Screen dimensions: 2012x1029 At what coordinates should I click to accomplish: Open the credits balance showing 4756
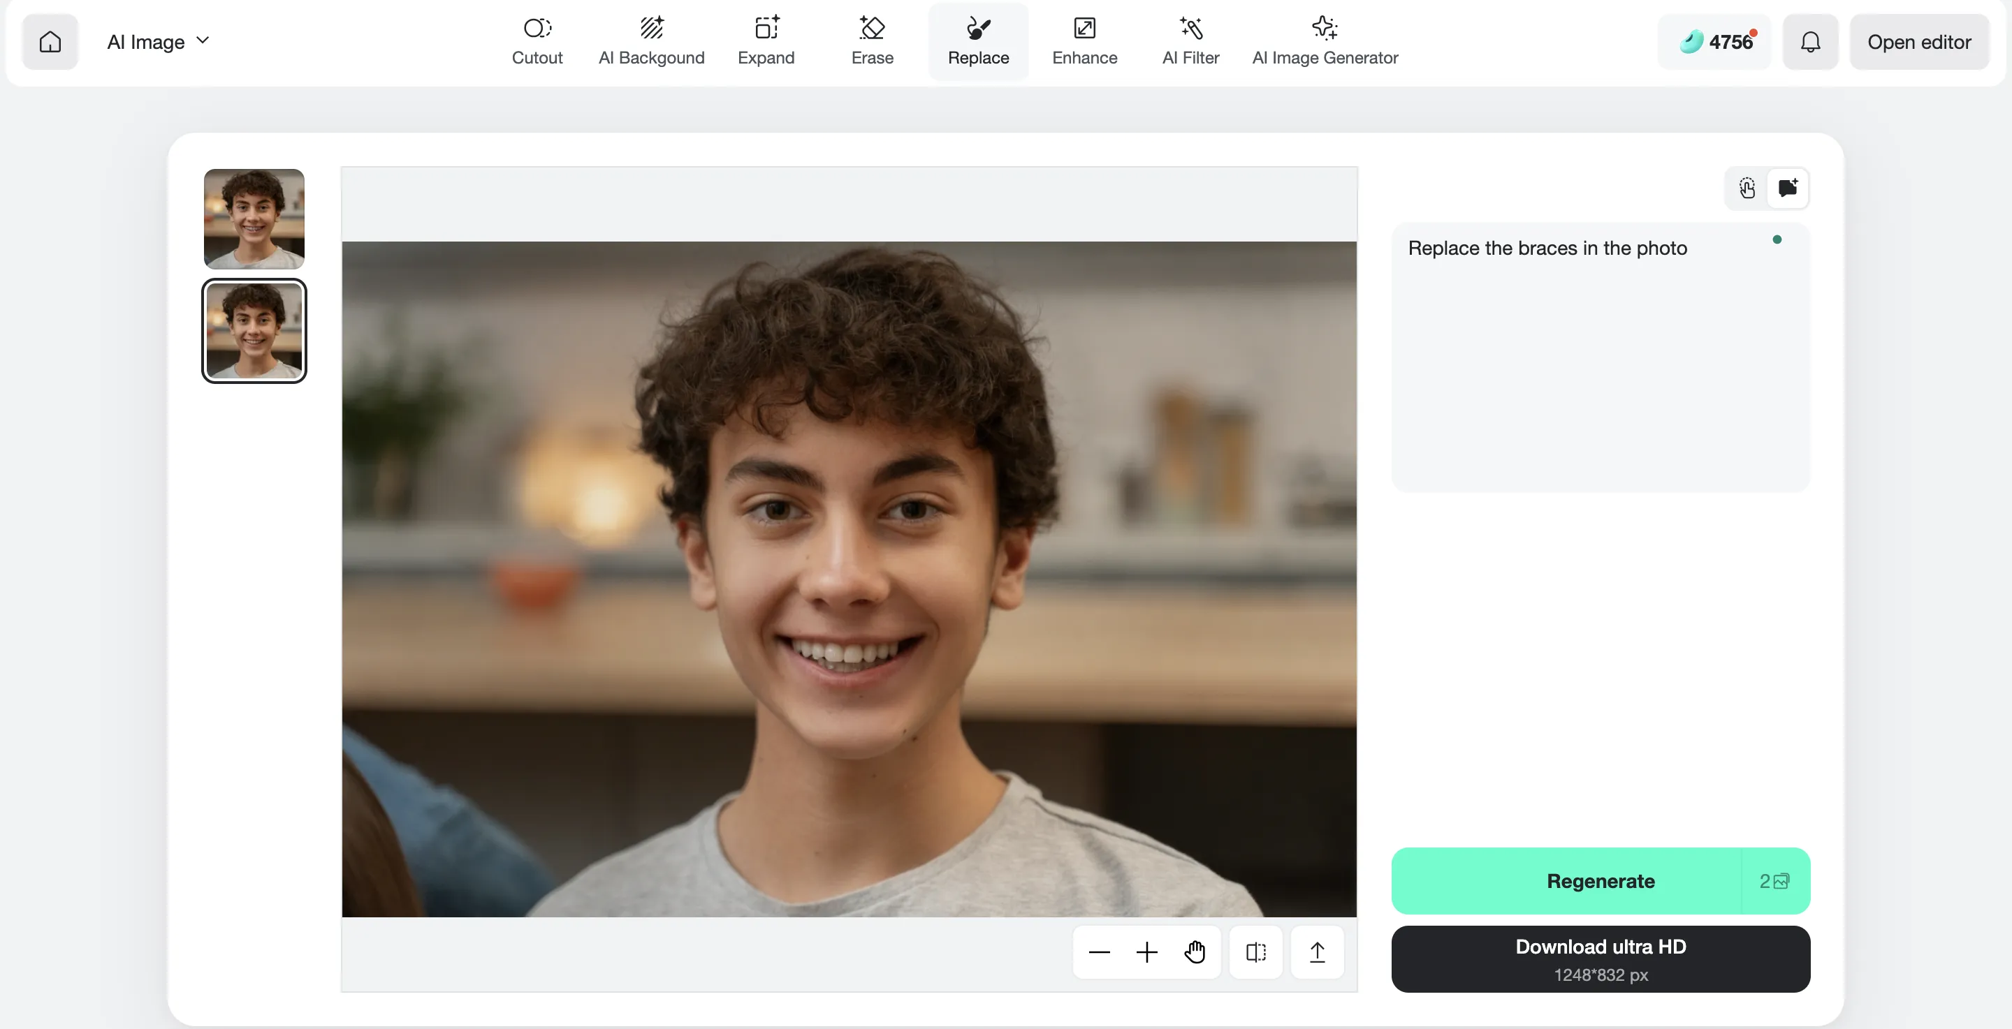[x=1715, y=41]
